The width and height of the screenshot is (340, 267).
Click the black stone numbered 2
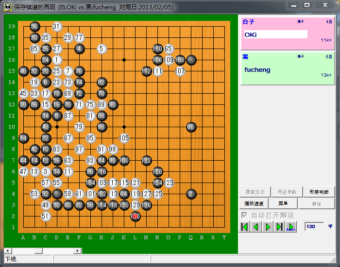point(191,194)
